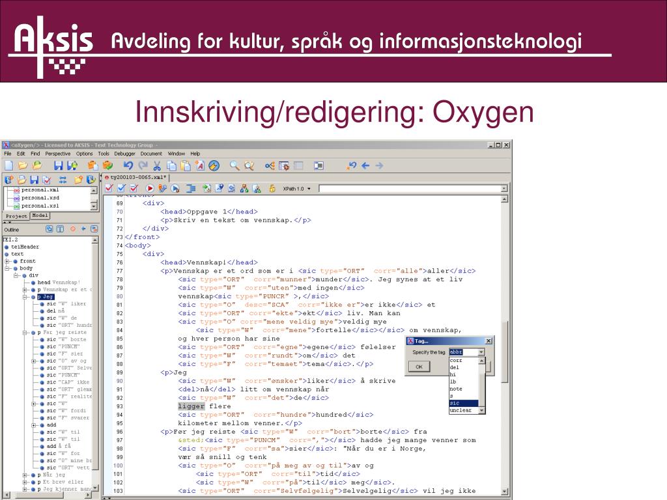This screenshot has height=500, width=667.
Task: Open the XPath expression history dropdown arrow
Action: [504, 188]
